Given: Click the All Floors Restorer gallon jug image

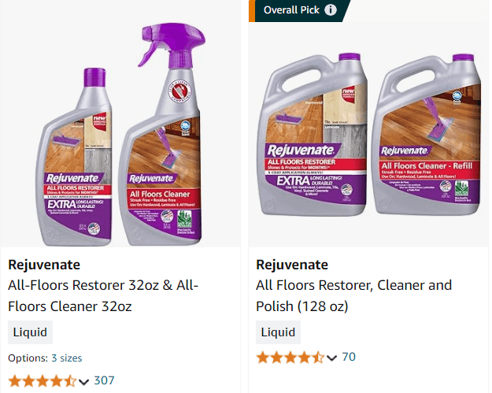Looking at the screenshot, I should pos(312,134).
